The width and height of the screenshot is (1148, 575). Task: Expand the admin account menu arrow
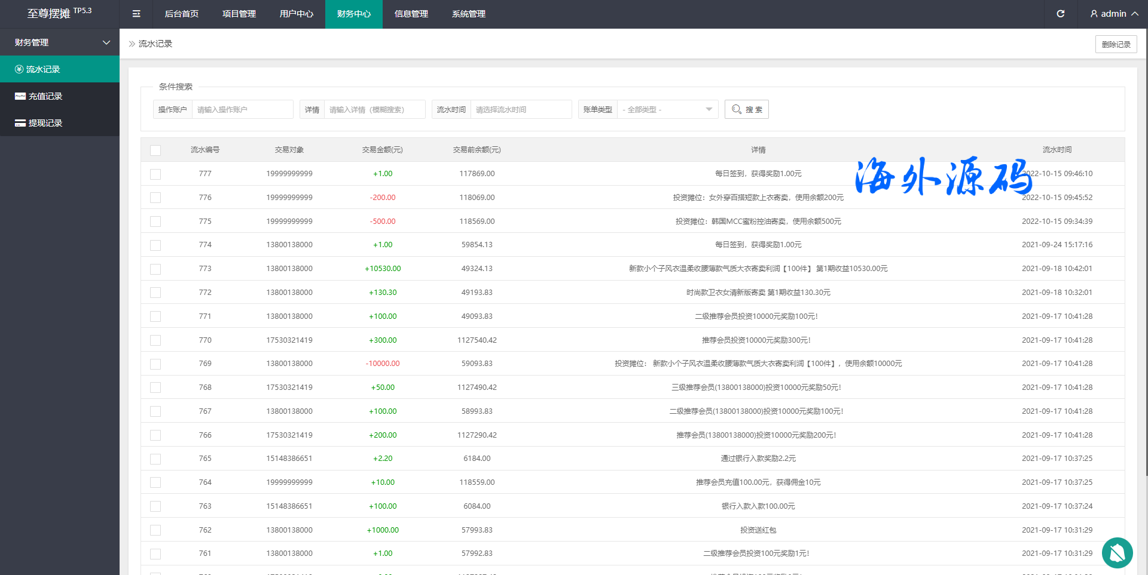pos(1134,14)
